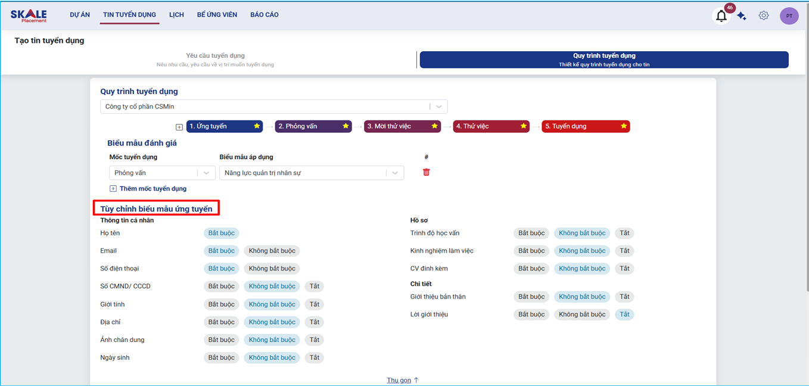Open the Năng lực quản trị nhân sự dropdown
The image size is (809, 386).
[394, 173]
